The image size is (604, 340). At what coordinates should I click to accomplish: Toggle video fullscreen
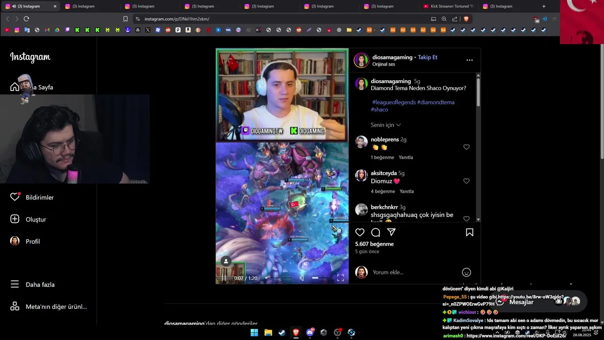(x=340, y=278)
